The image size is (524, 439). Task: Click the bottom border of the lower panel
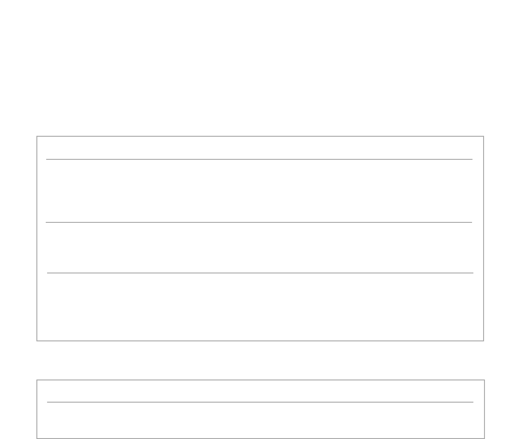pos(260,438)
